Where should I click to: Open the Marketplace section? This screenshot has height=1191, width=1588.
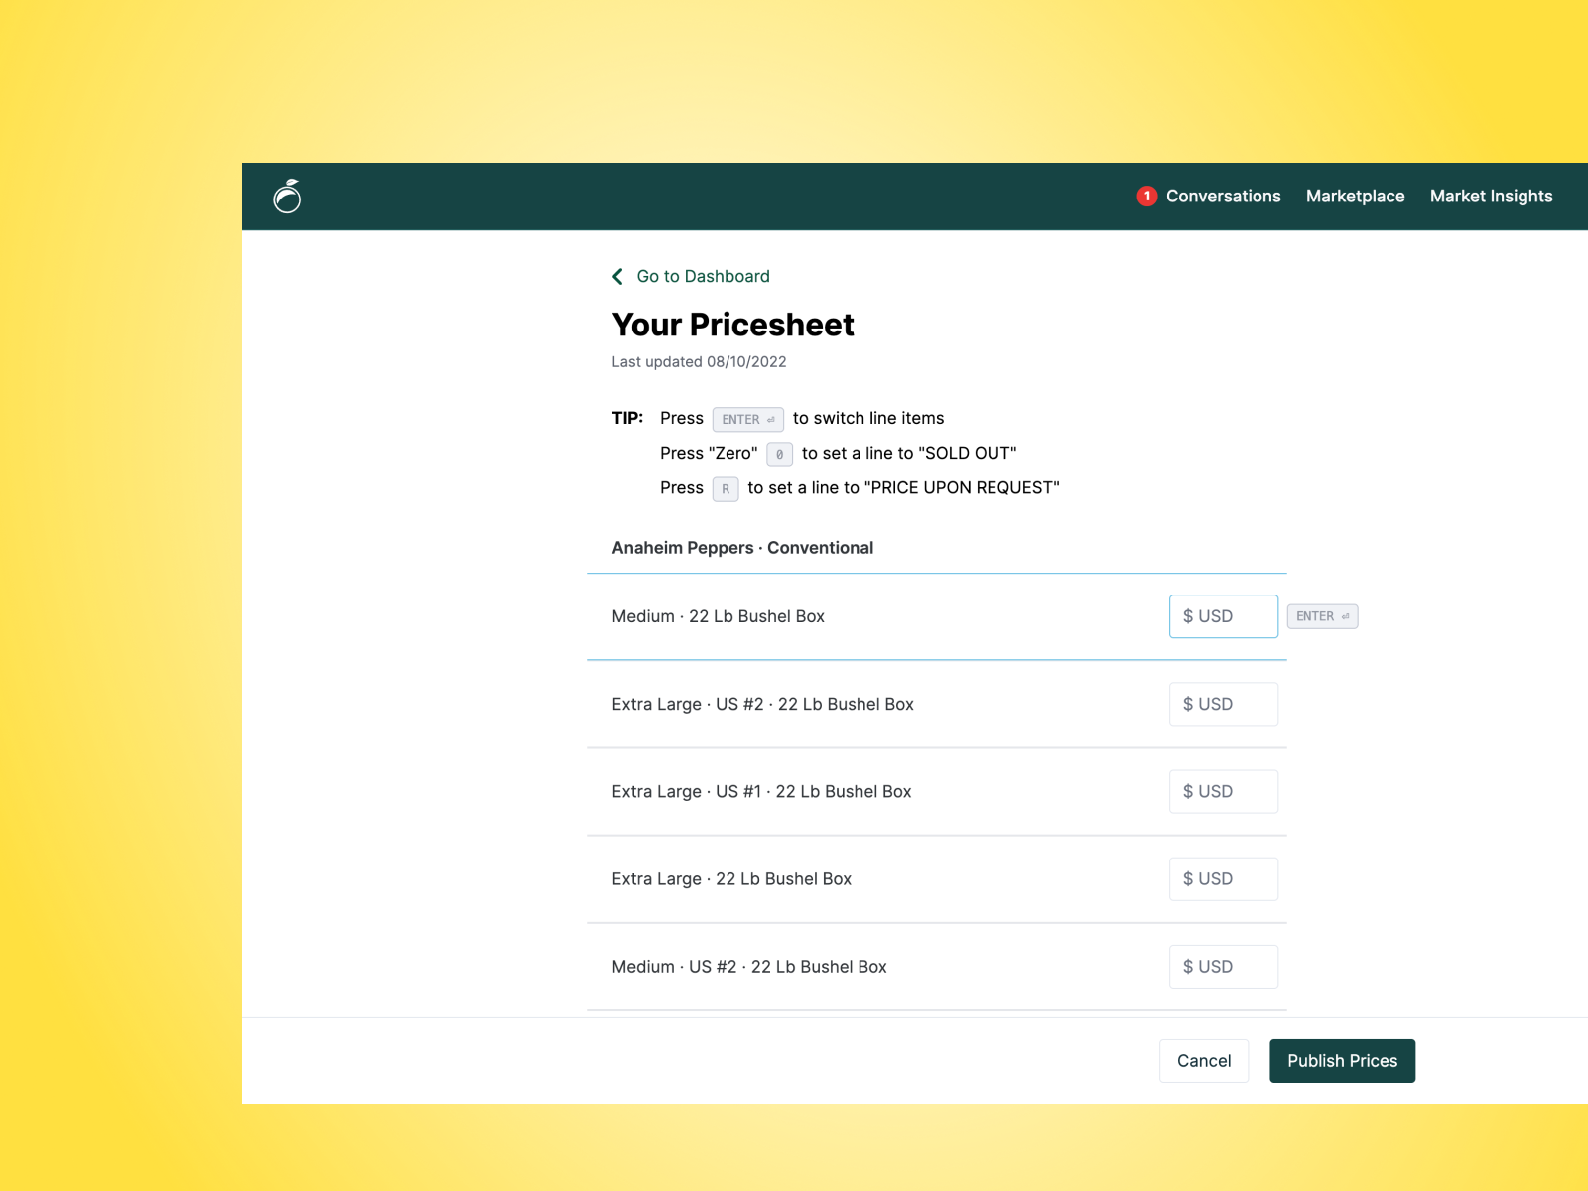click(x=1356, y=196)
